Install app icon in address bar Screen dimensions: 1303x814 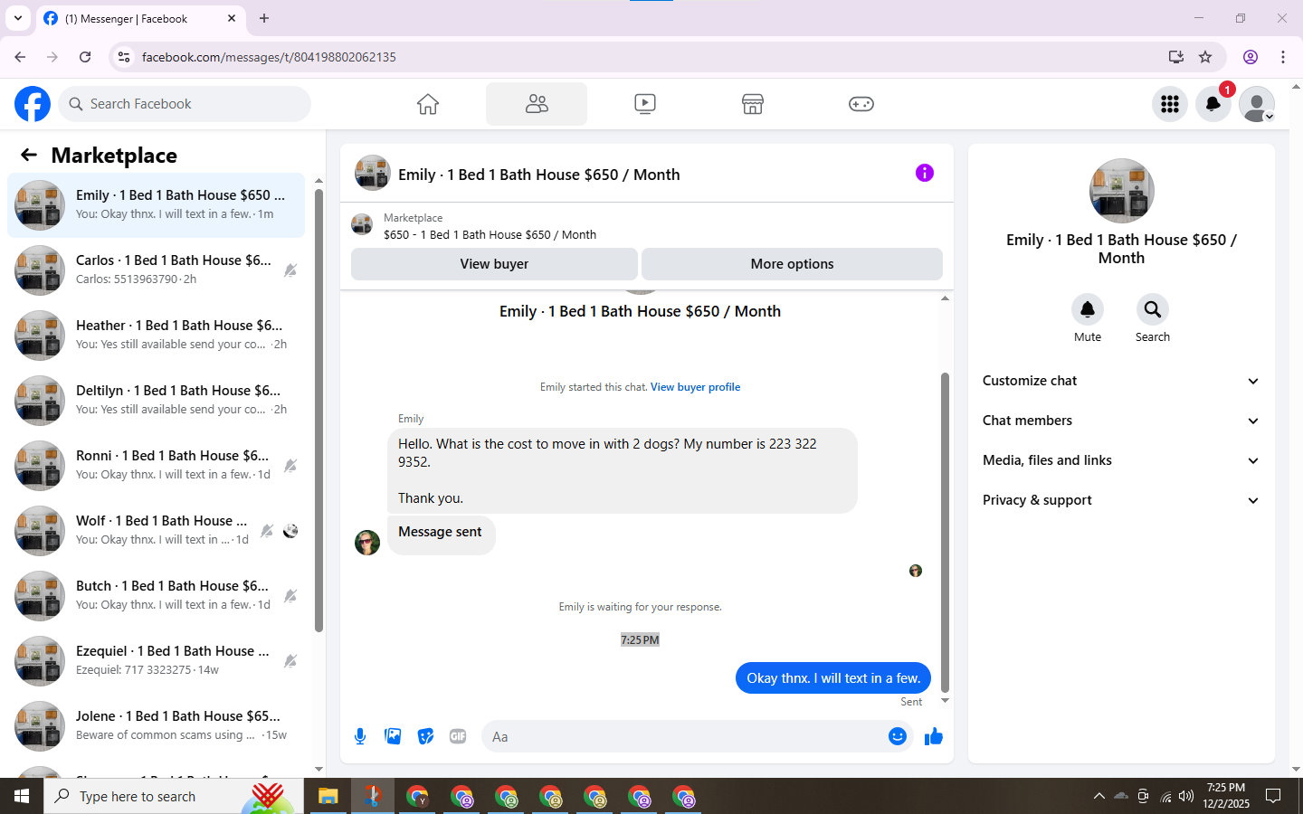coord(1175,57)
